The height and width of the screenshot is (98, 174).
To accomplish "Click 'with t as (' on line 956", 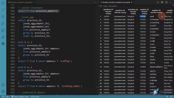I will pos(25,42).
